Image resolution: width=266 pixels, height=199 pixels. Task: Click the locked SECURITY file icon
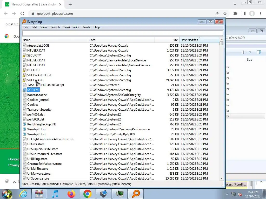[x=25, y=55]
